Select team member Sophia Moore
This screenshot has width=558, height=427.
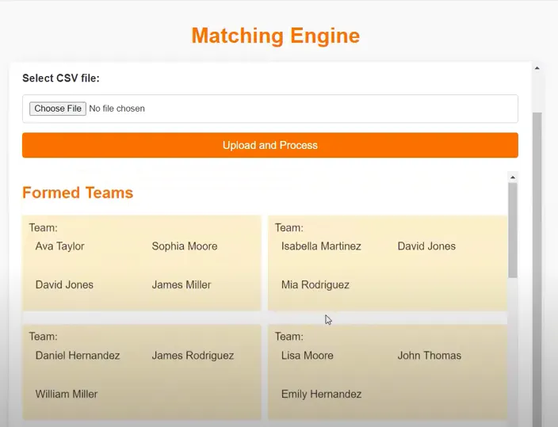(184, 246)
